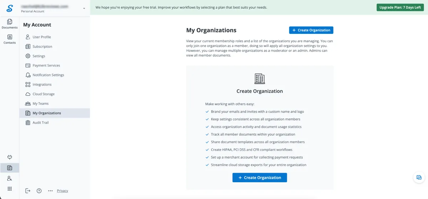The image size is (428, 199).
Task: Click the bottom Create Organization button in card
Action: point(260,178)
